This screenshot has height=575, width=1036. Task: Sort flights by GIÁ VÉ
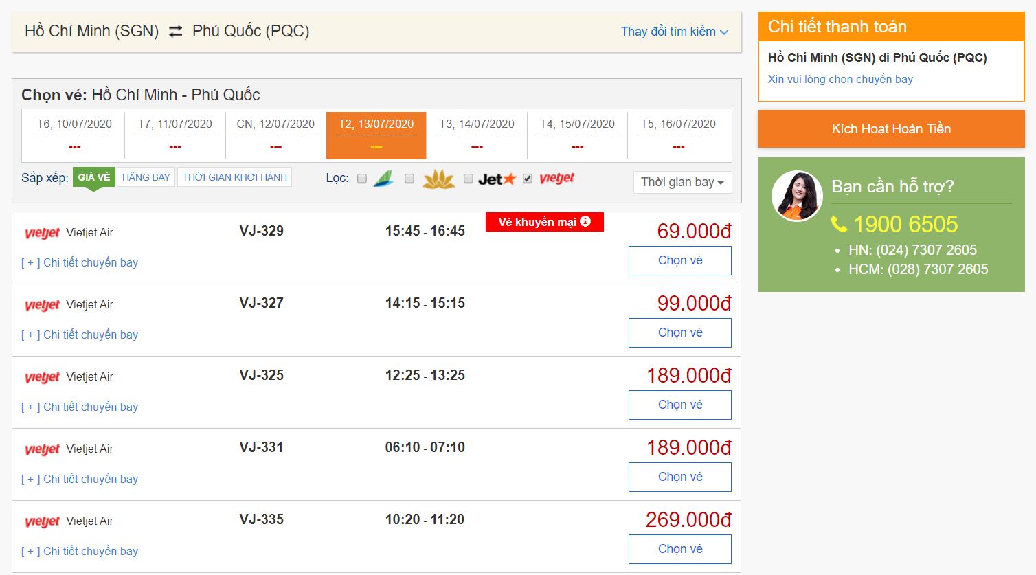click(94, 177)
